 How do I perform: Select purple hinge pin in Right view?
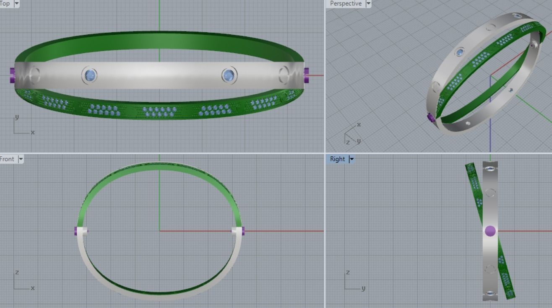(490, 231)
